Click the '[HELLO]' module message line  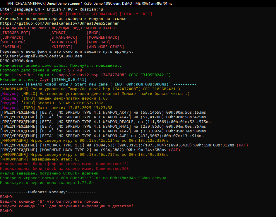coord(95,94)
